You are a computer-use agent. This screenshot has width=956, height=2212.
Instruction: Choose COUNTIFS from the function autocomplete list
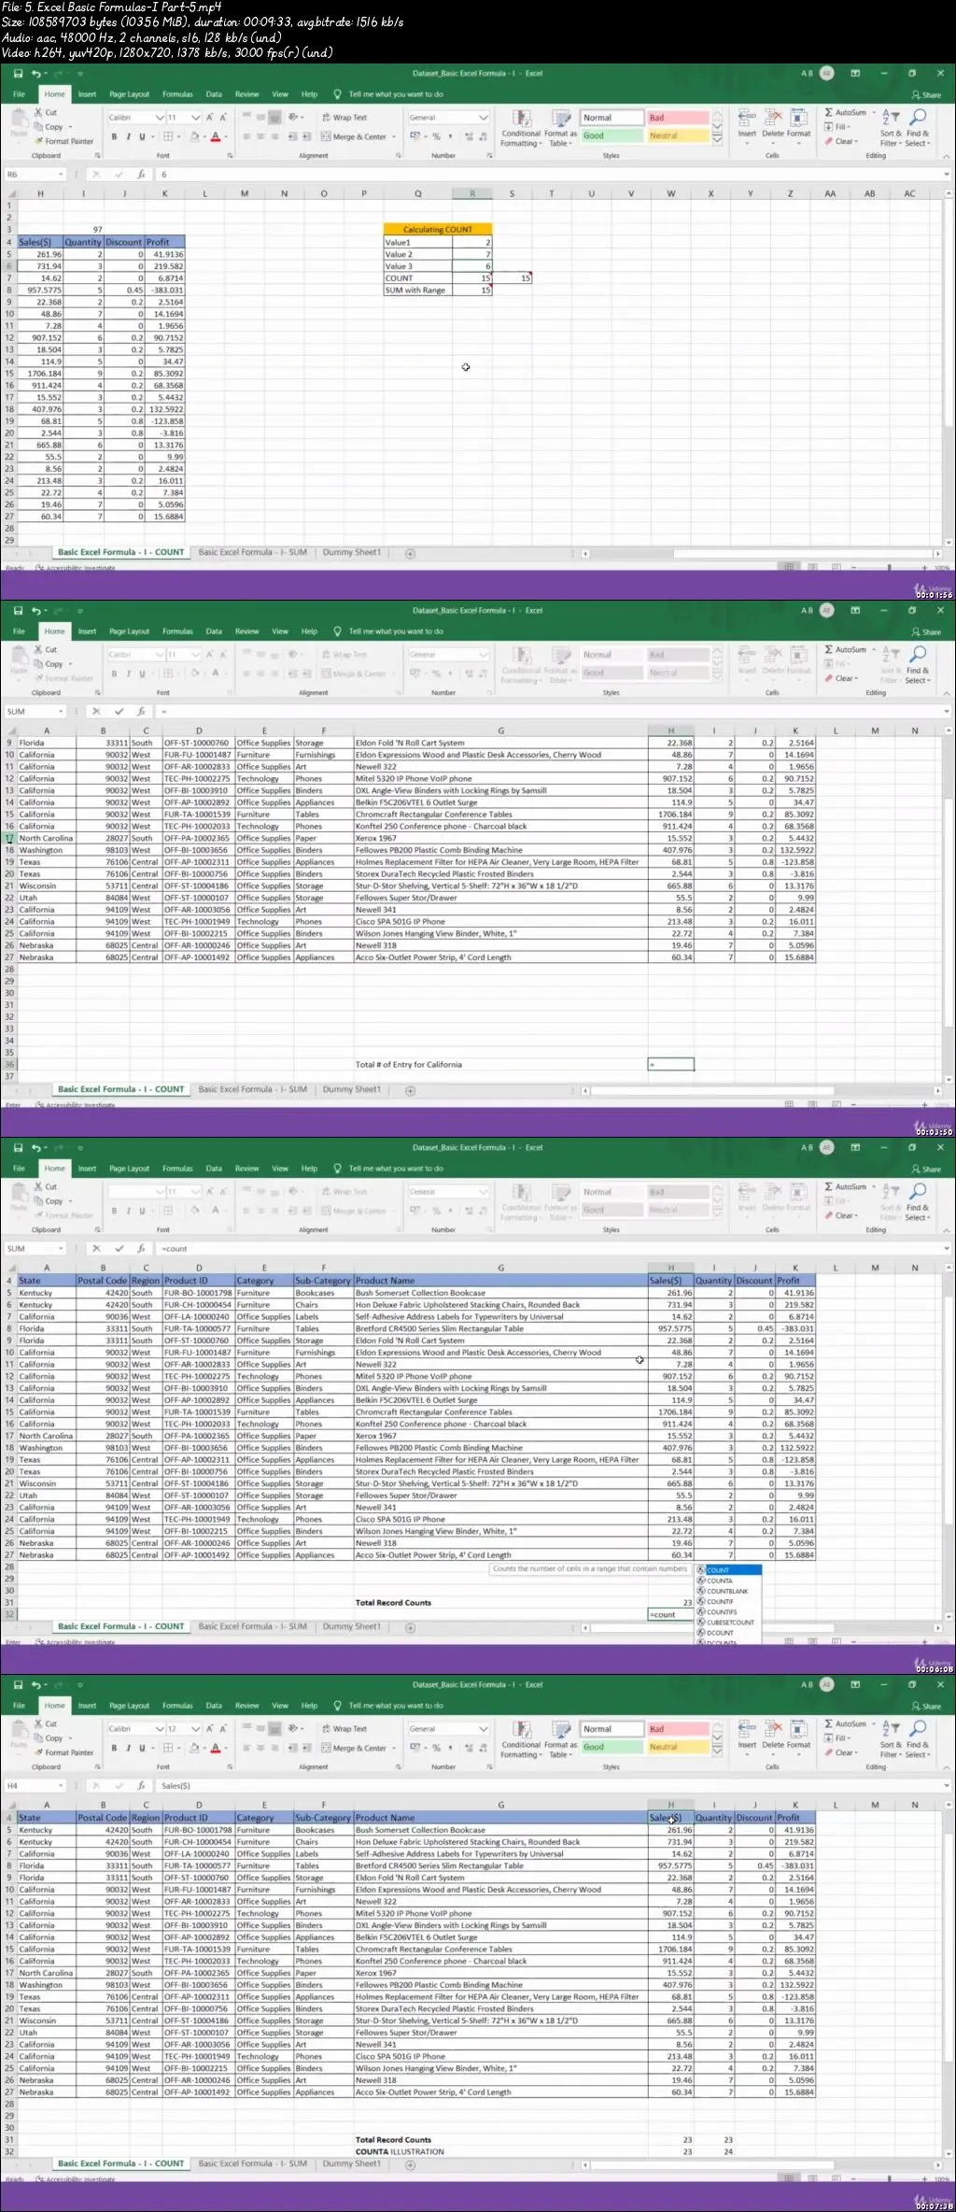[728, 1611]
